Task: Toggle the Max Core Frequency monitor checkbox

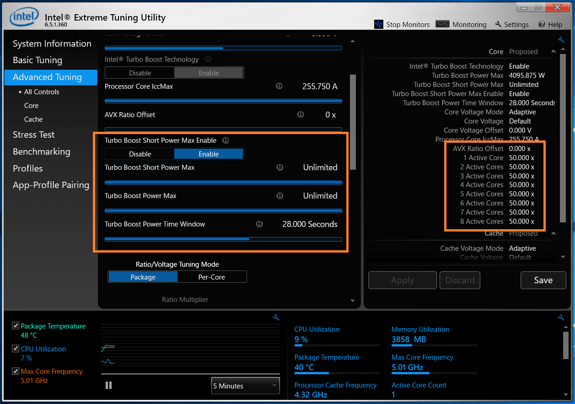Action: tap(16, 371)
